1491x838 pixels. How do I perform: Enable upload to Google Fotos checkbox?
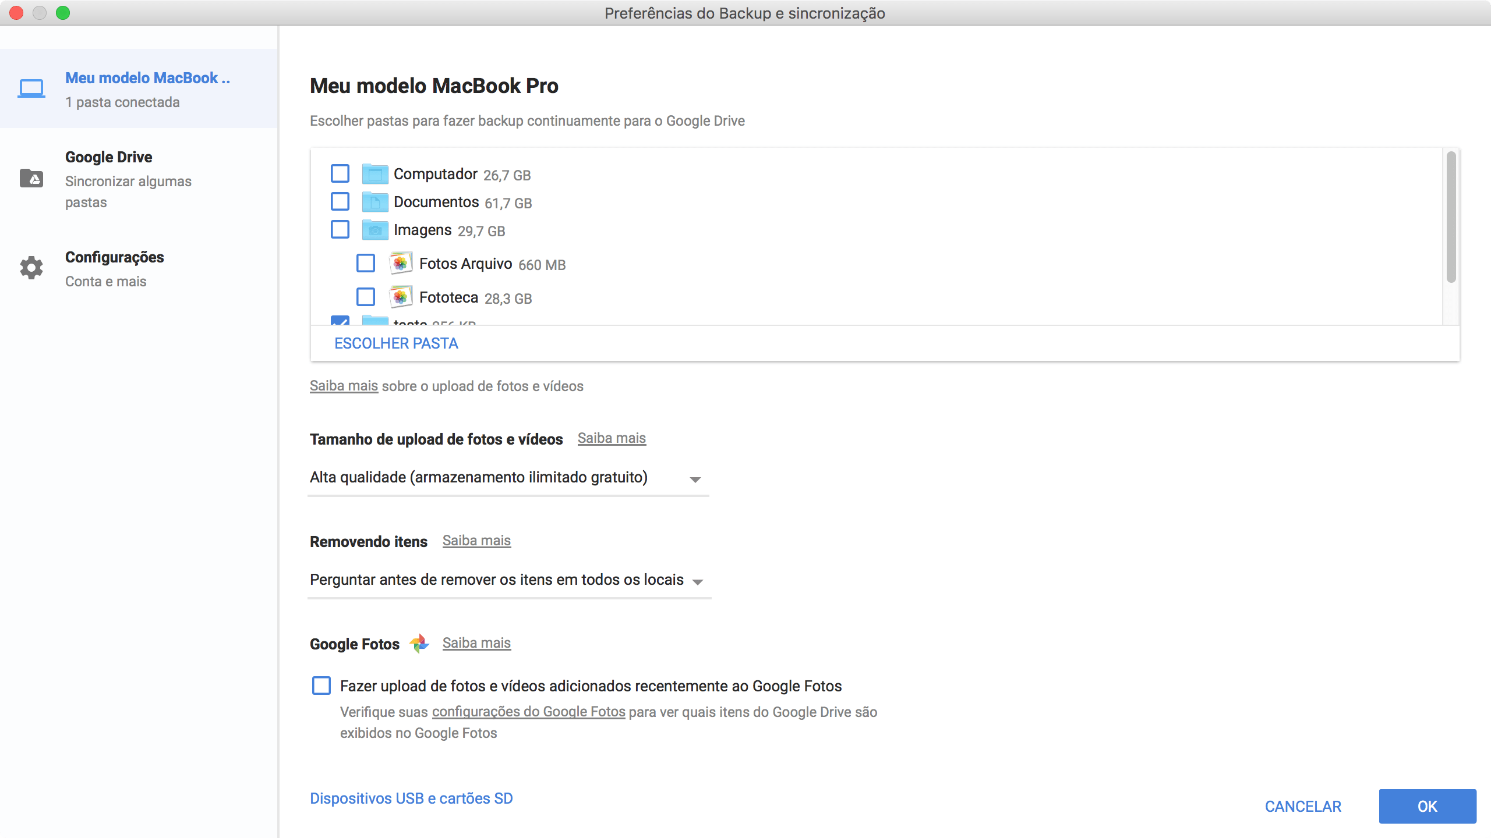pos(321,686)
